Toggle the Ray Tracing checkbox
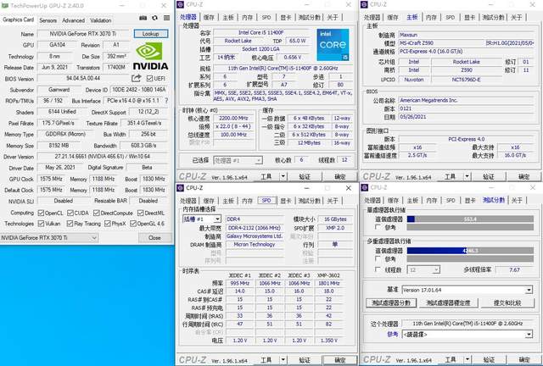The height and width of the screenshot is (366, 543). click(70, 224)
